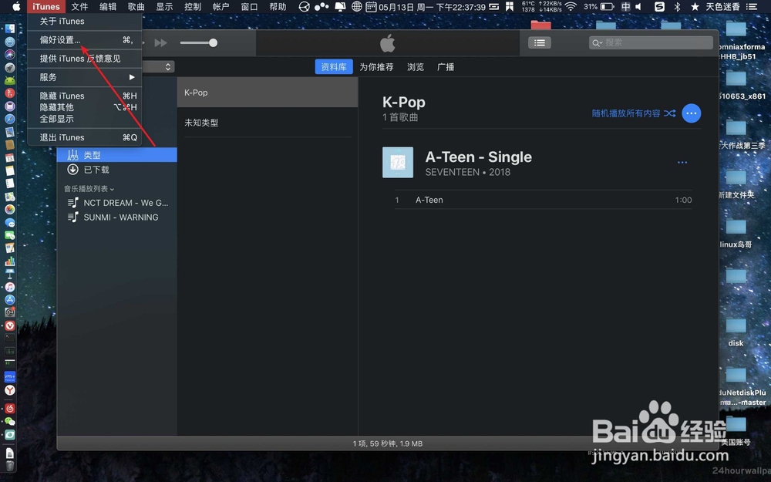Open Safari from the Dock
The width and height of the screenshot is (771, 482).
(x=10, y=119)
